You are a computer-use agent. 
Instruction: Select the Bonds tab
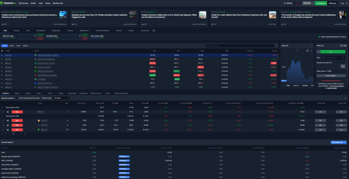click(x=11, y=46)
